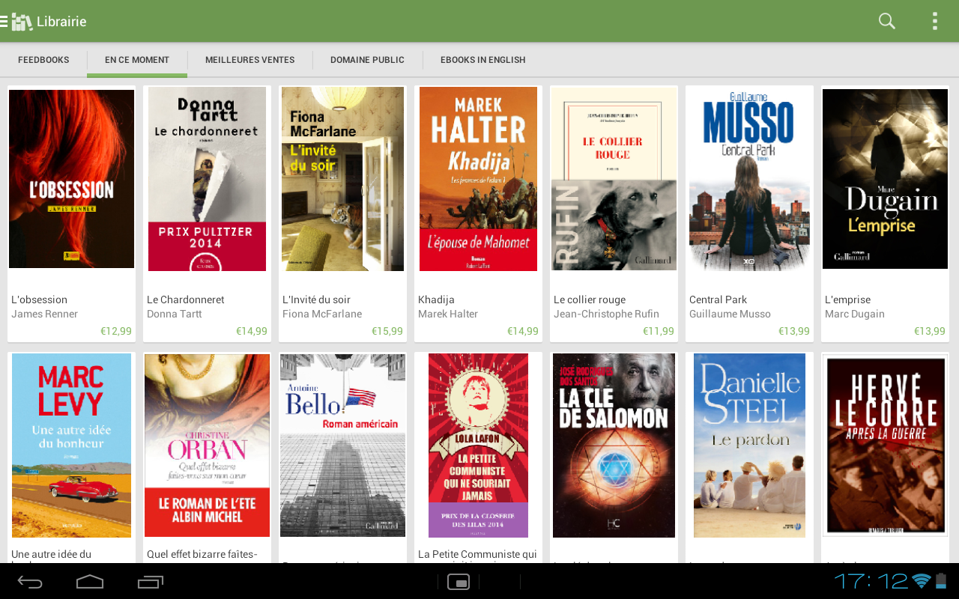Select the EN CE MOMENT tab
This screenshot has width=959, height=599.
136,59
